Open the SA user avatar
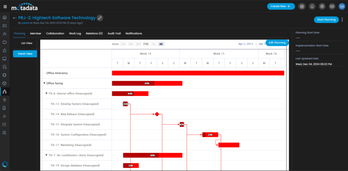The image size is (348, 171). click(x=342, y=6)
